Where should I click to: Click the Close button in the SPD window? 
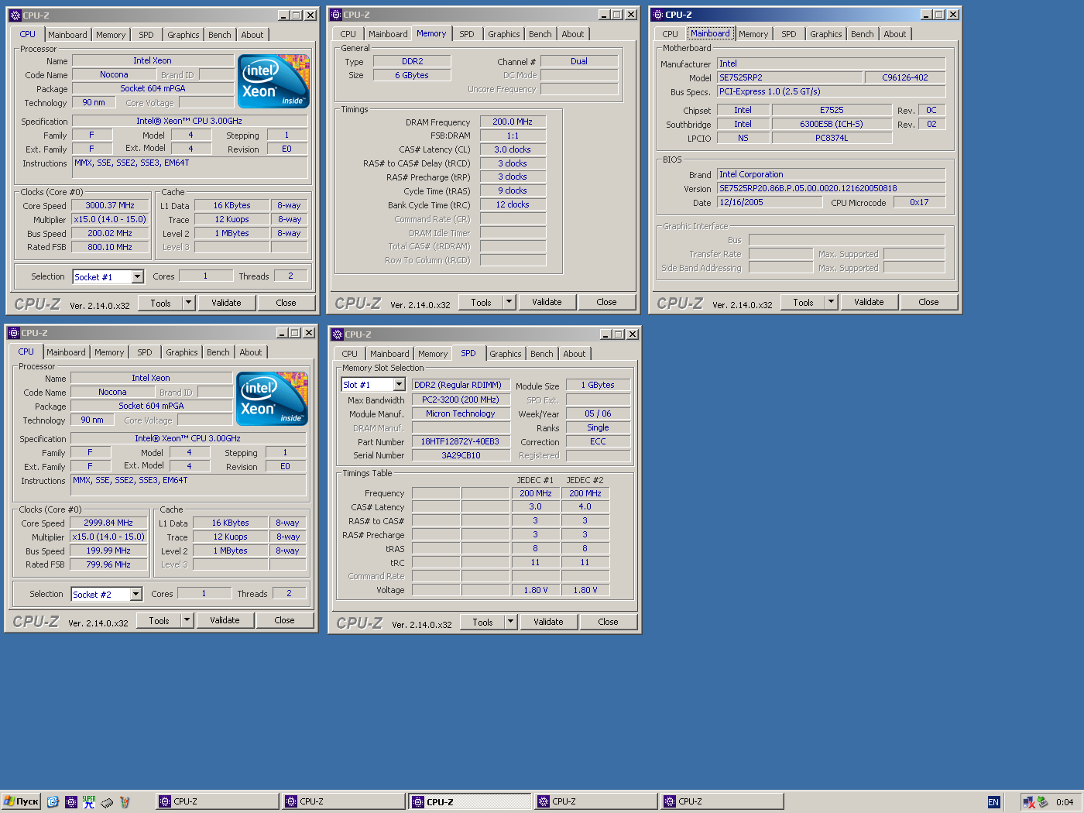click(x=608, y=622)
